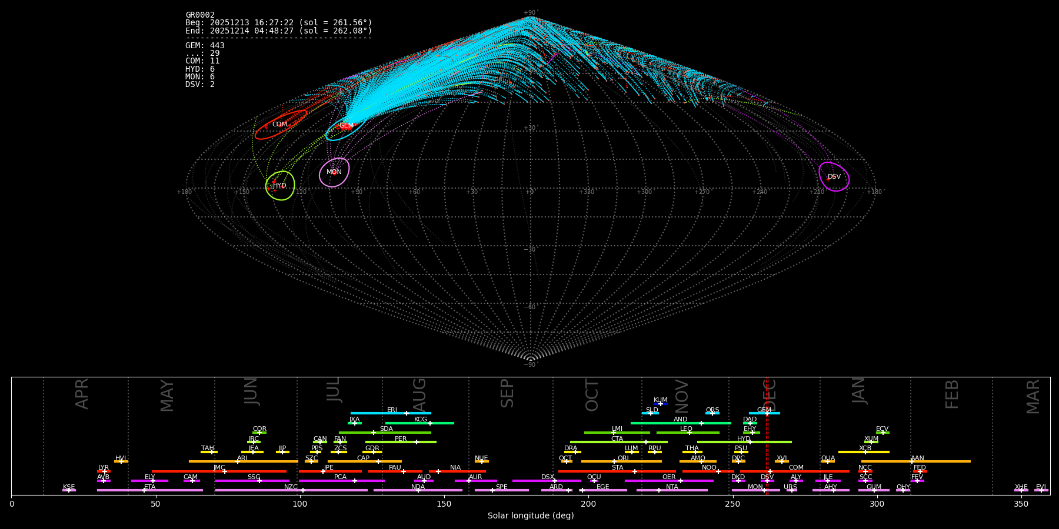Select the PER shower label in the timeline
The width and height of the screenshot is (1059, 529).
click(x=401, y=438)
